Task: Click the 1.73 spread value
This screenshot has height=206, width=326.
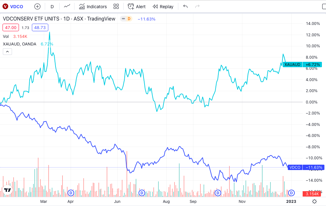Action: (25, 28)
